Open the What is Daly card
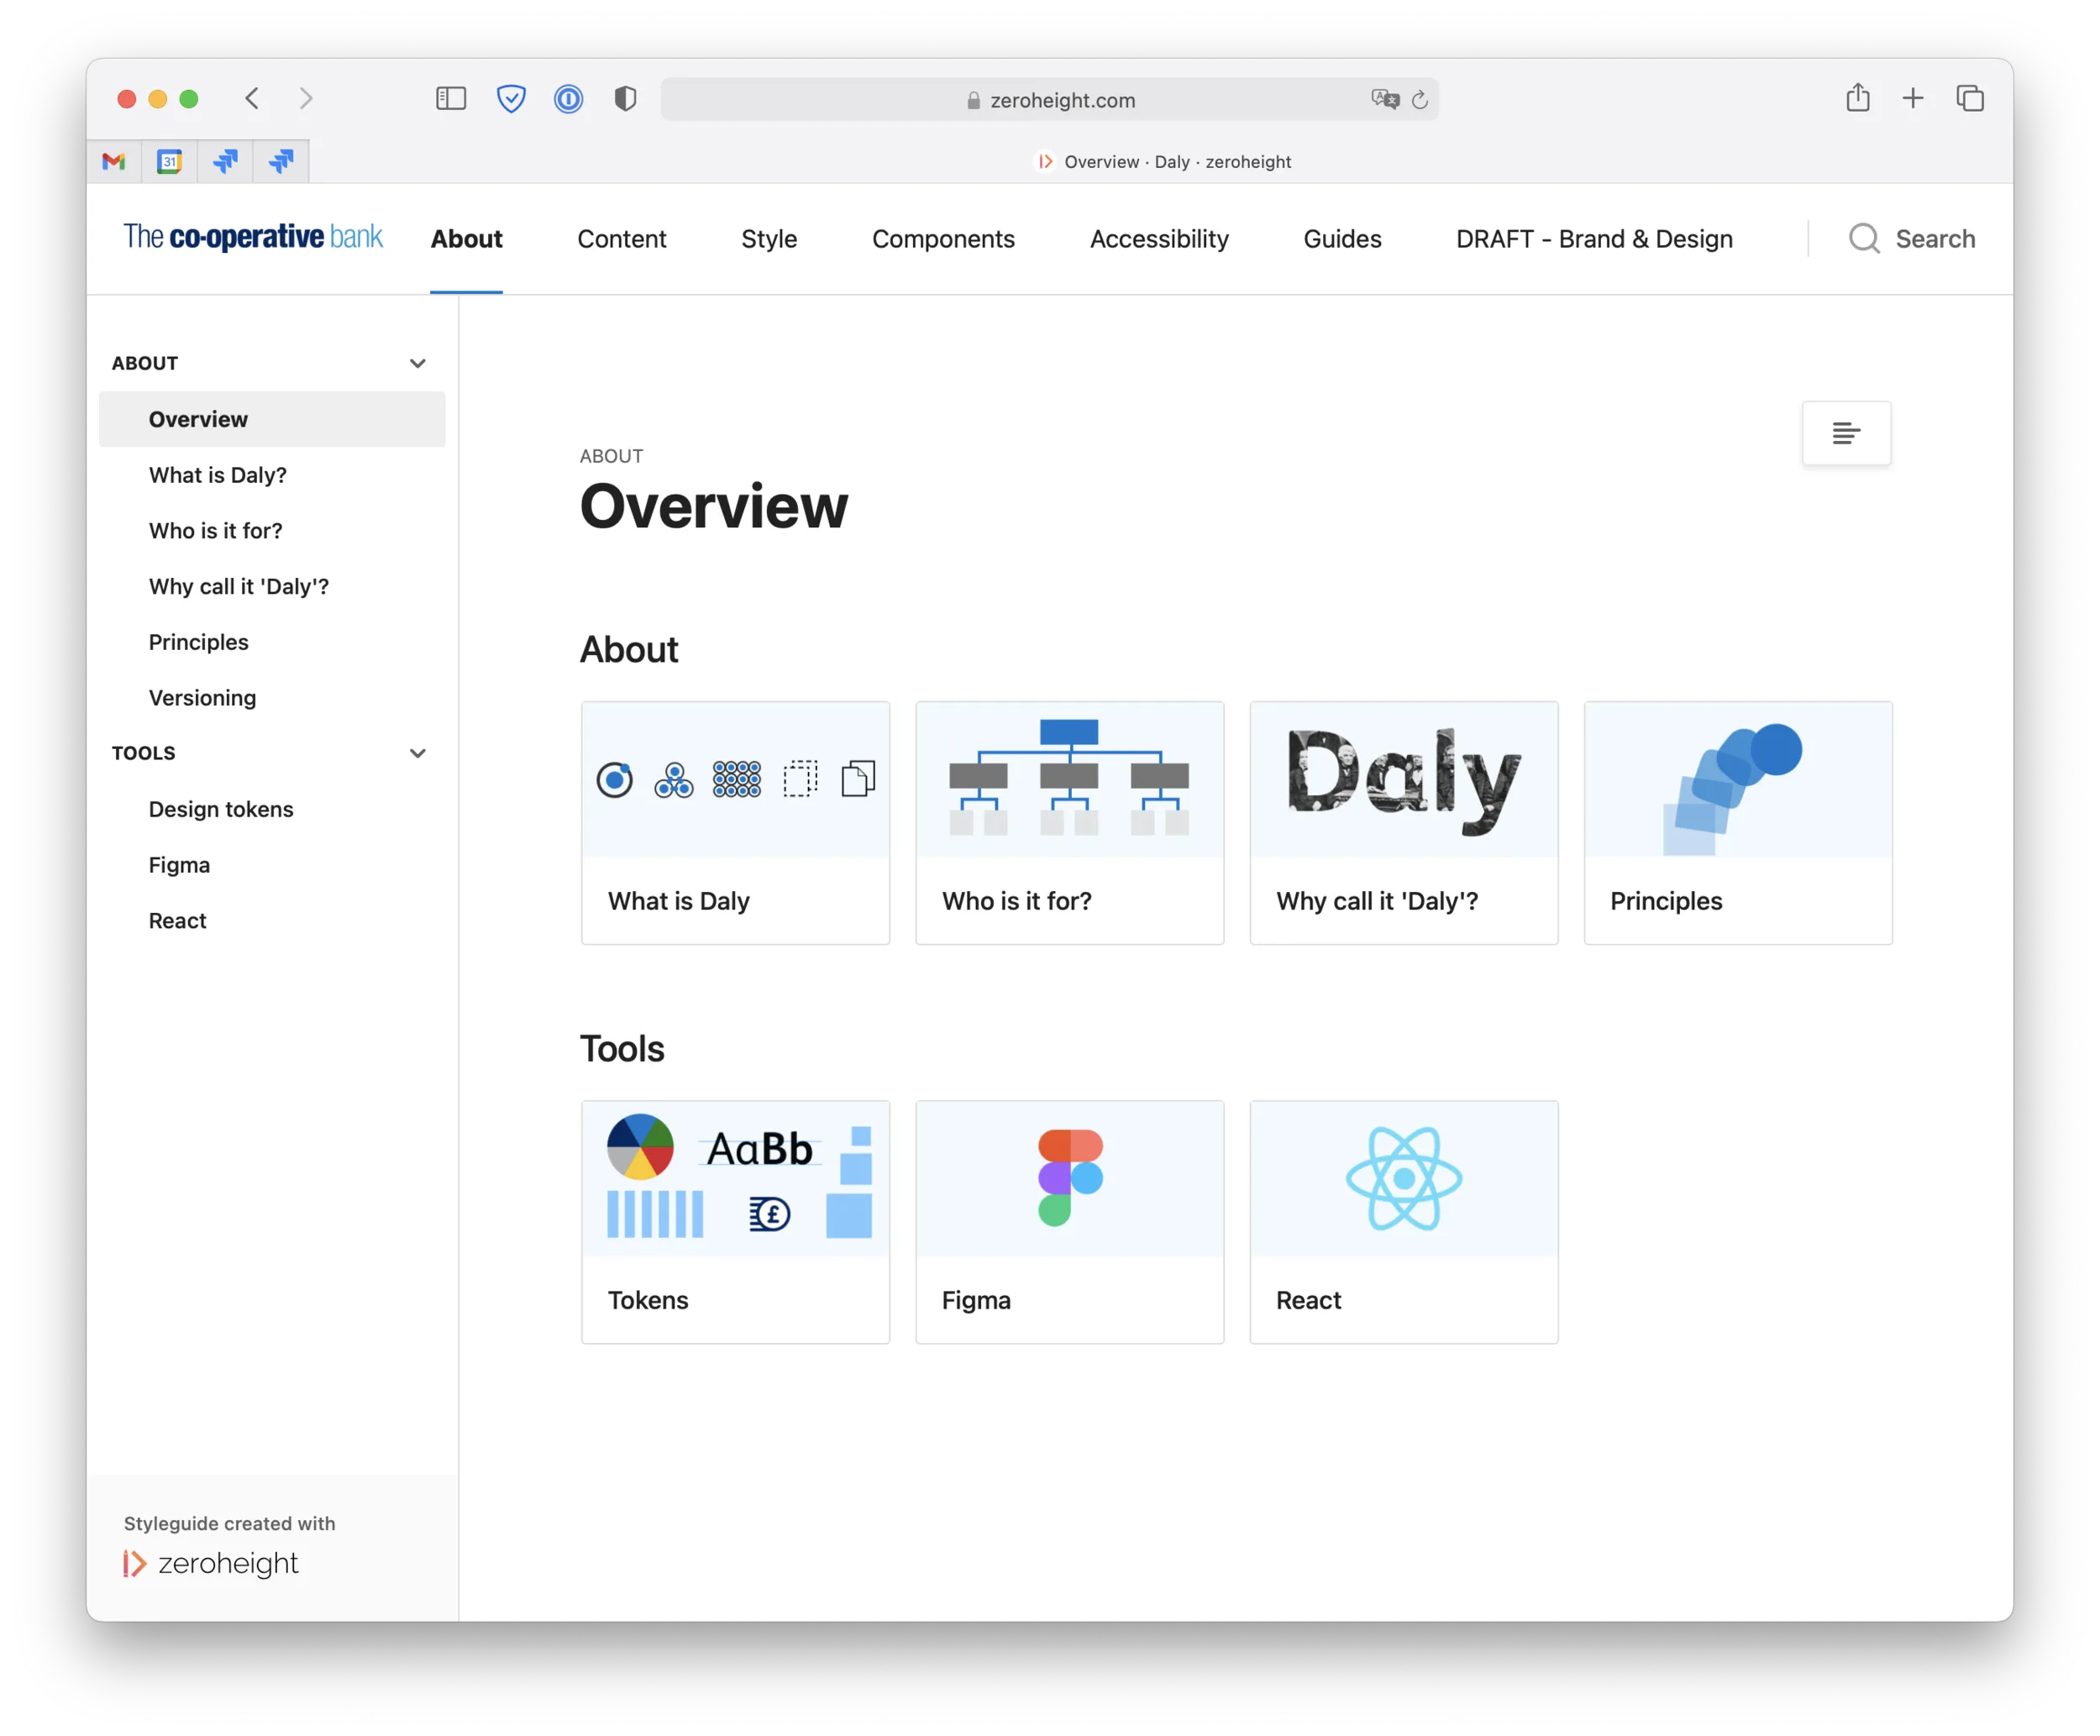 [735, 823]
